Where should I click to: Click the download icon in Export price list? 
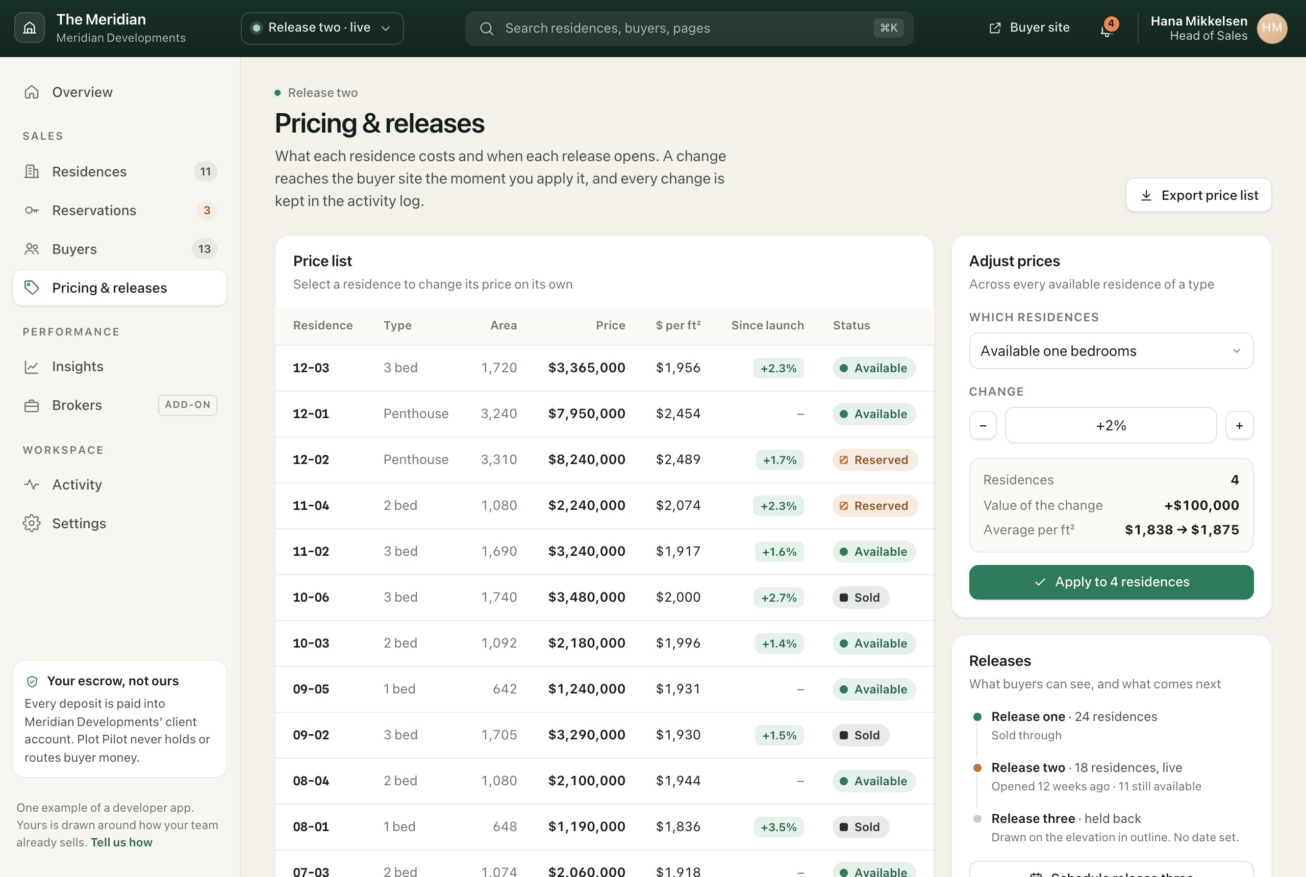coord(1146,195)
